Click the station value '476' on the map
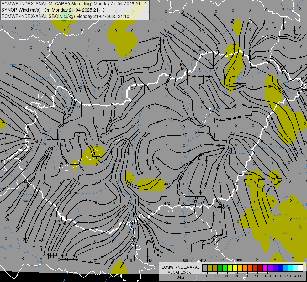The image size is (307, 282). pyautogui.click(x=149, y=242)
